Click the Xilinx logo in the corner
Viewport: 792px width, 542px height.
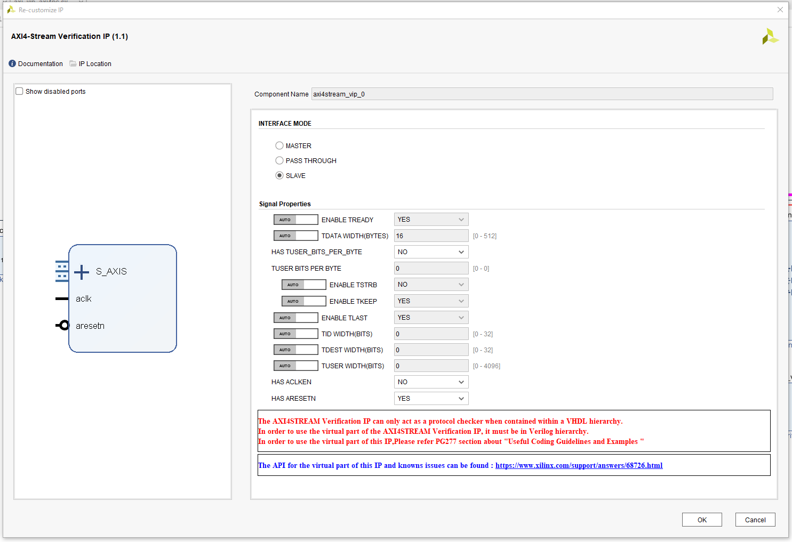tap(770, 36)
